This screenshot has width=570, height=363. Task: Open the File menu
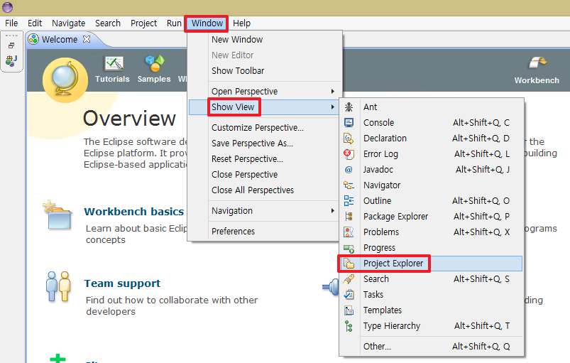(x=11, y=23)
